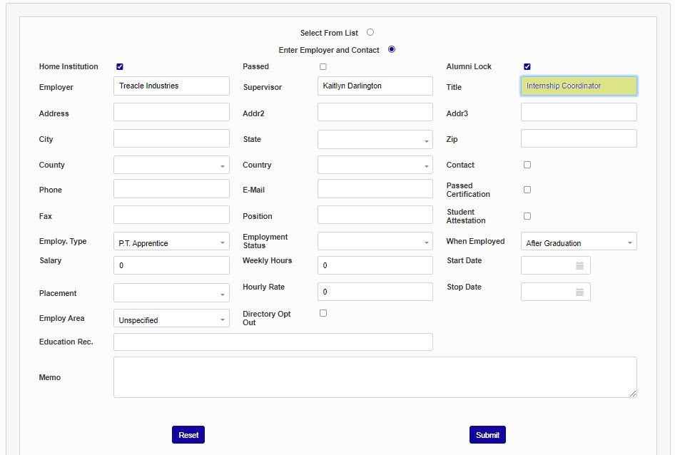
Task: Focus the Employer input field
Action: [x=171, y=86]
